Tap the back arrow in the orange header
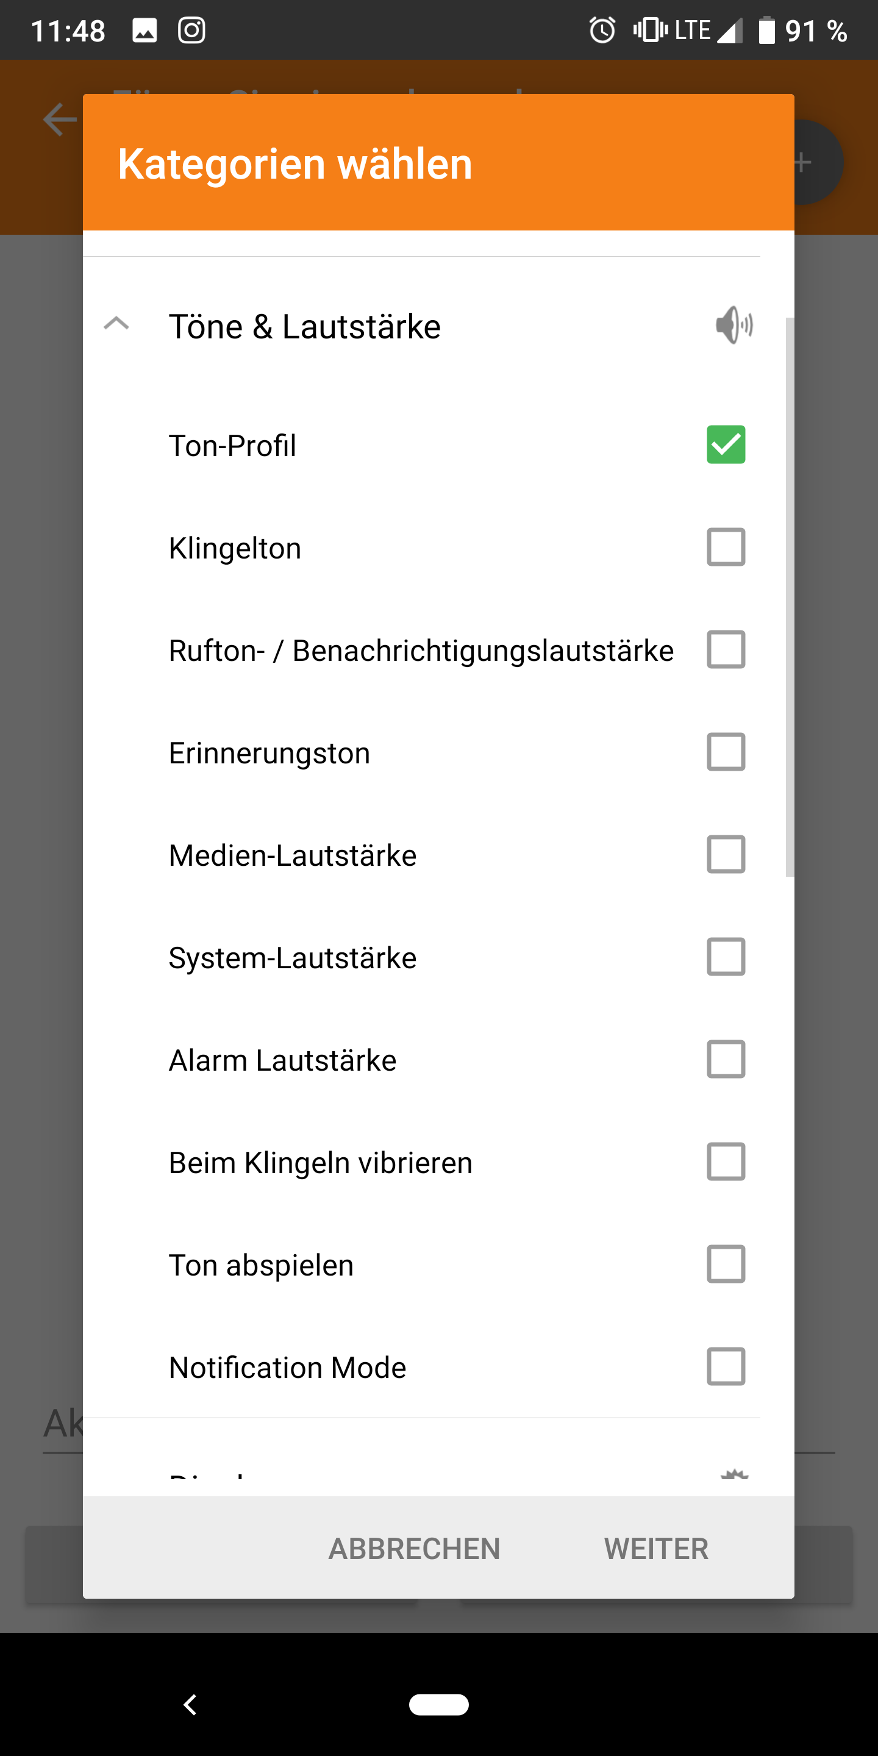 point(60,120)
